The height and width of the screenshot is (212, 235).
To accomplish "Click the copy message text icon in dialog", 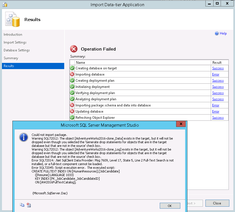I will click(x=22, y=205).
